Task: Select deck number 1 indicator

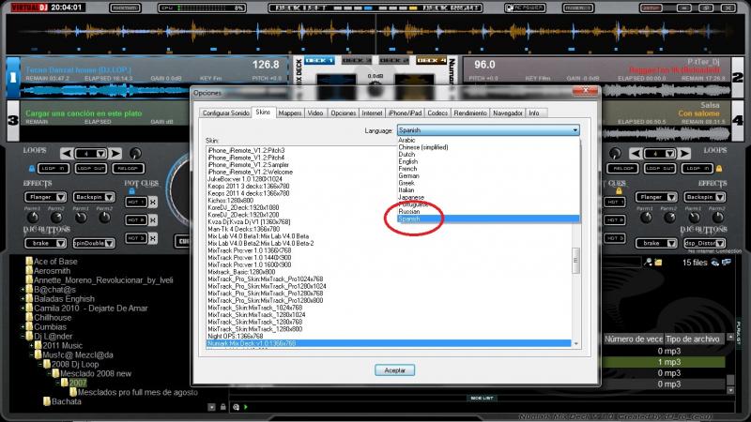Action: [13, 78]
